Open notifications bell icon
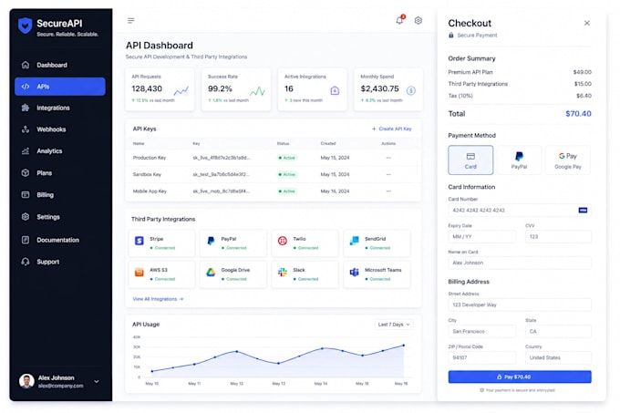The image size is (620, 413). tap(399, 20)
